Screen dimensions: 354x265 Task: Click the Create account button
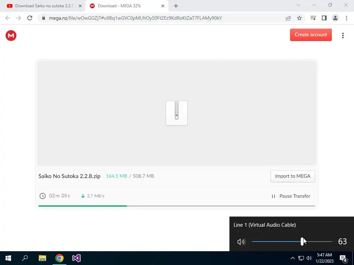click(x=311, y=35)
